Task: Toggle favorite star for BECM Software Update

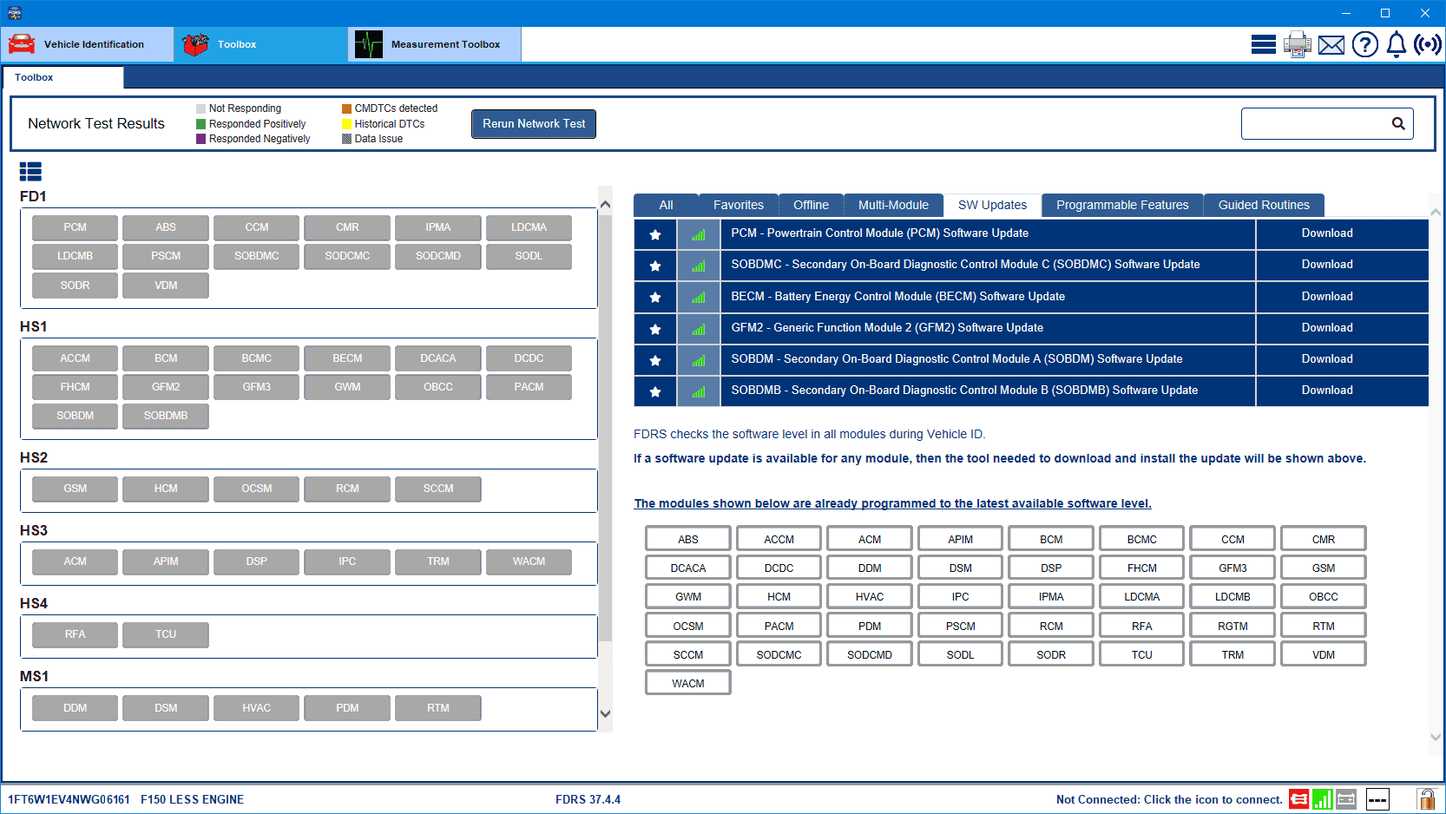Action: pyautogui.click(x=655, y=298)
